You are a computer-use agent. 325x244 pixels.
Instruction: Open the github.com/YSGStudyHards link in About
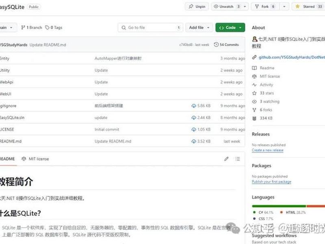tap(292, 57)
